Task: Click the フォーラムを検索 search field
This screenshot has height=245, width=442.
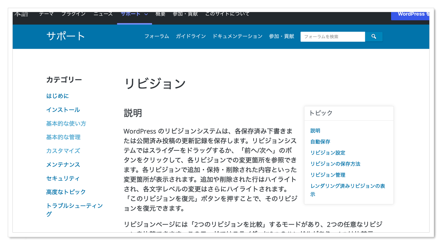Action: coord(332,36)
